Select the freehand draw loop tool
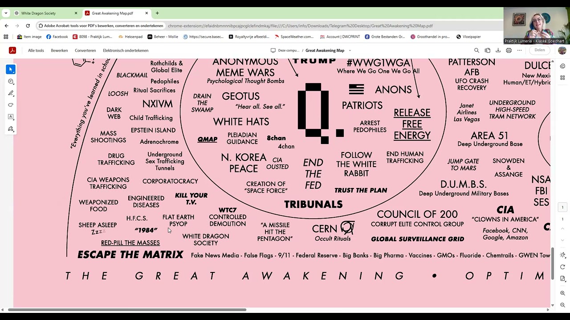 click(11, 105)
